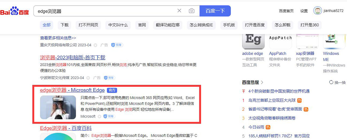The image size is (347, 140).
Task: Open edge浏览器 - Microsoft Edge result link
Action: 72,90
